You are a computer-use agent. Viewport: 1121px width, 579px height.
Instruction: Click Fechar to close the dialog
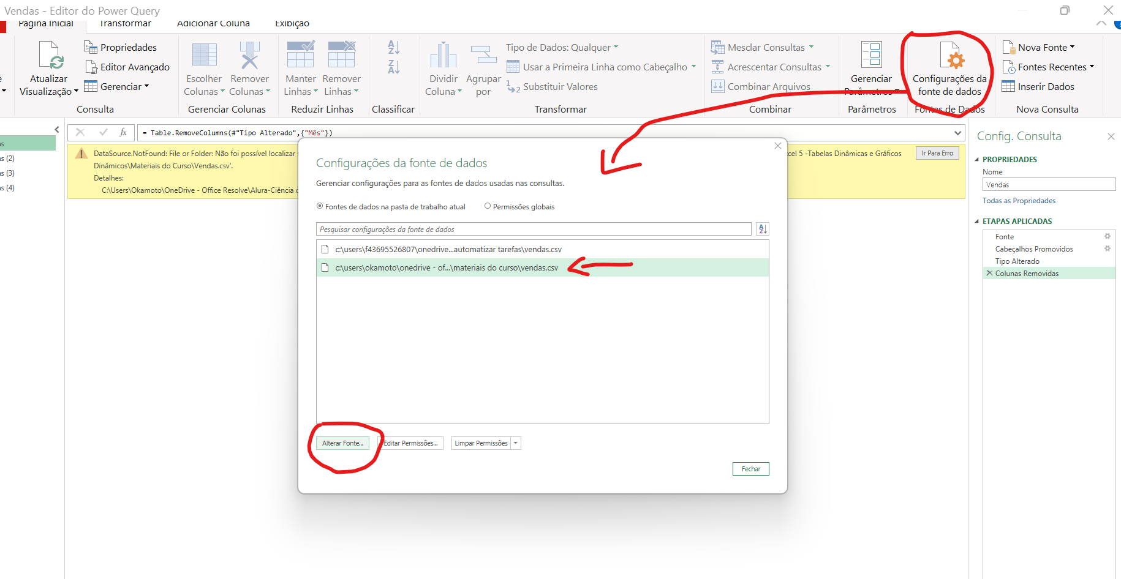751,469
